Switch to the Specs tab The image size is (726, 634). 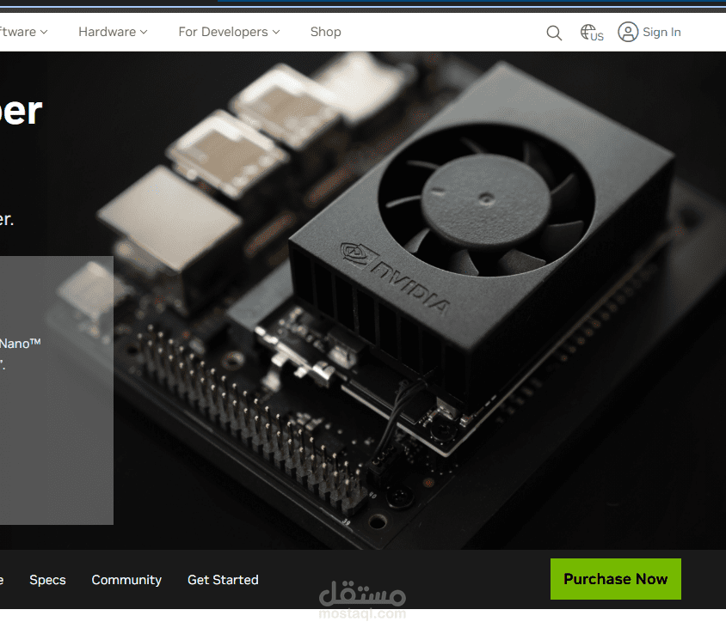coord(47,580)
